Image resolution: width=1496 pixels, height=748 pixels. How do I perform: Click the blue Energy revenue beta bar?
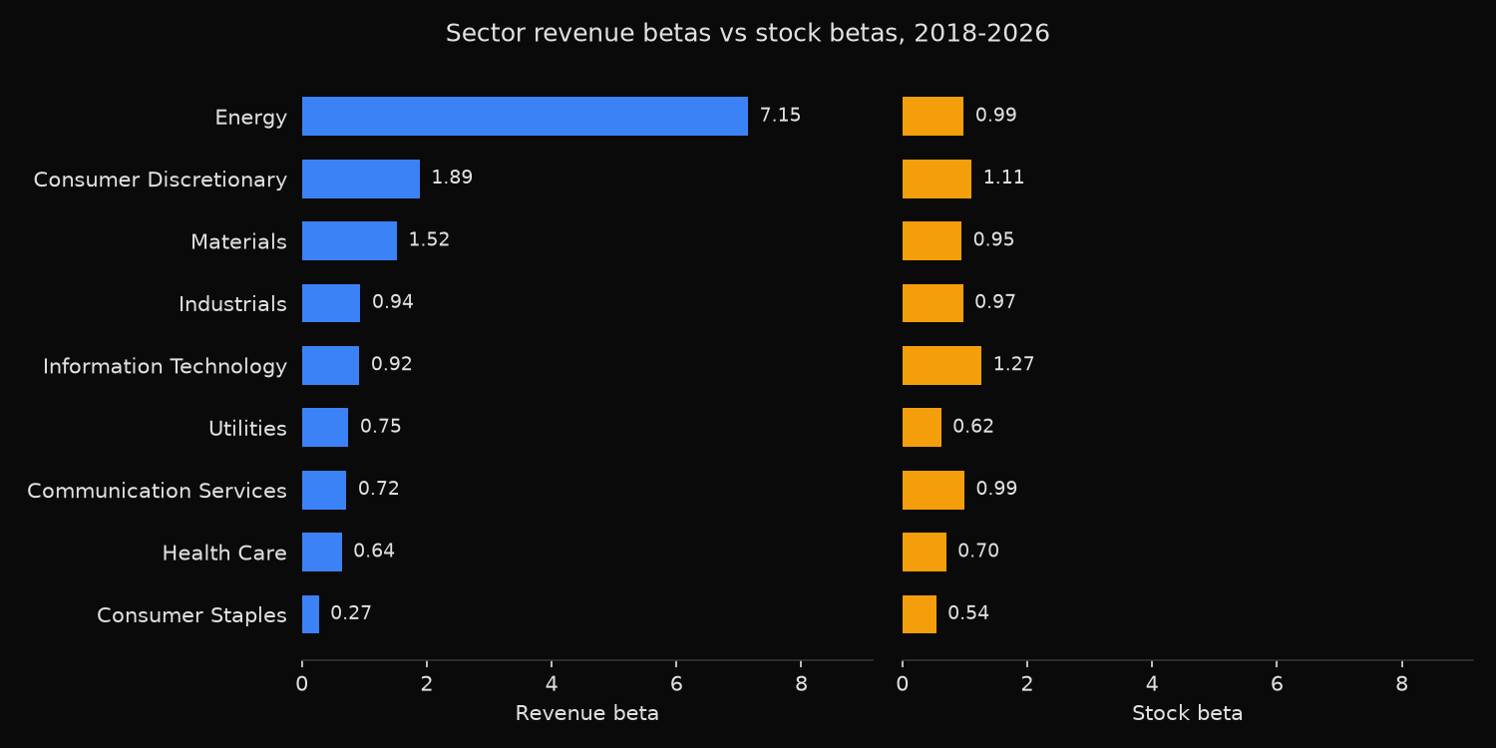(x=525, y=116)
